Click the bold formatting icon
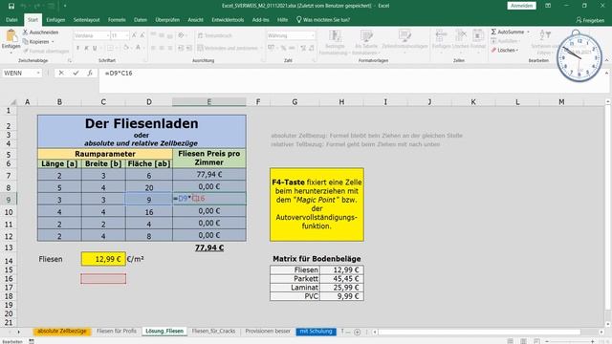Image resolution: width=612 pixels, height=344 pixels. pyautogui.click(x=77, y=48)
